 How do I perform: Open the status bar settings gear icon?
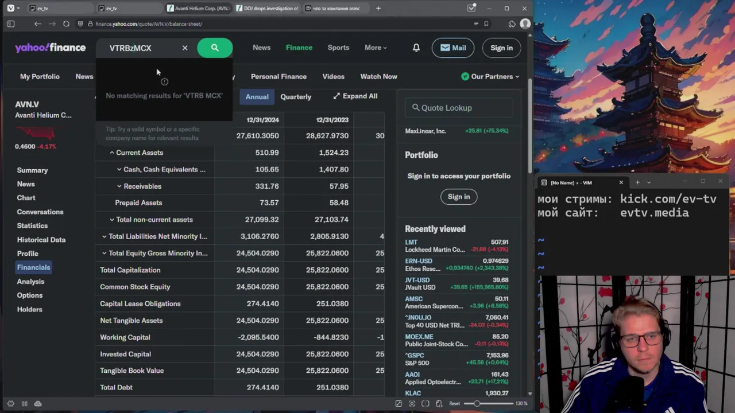pos(10,404)
